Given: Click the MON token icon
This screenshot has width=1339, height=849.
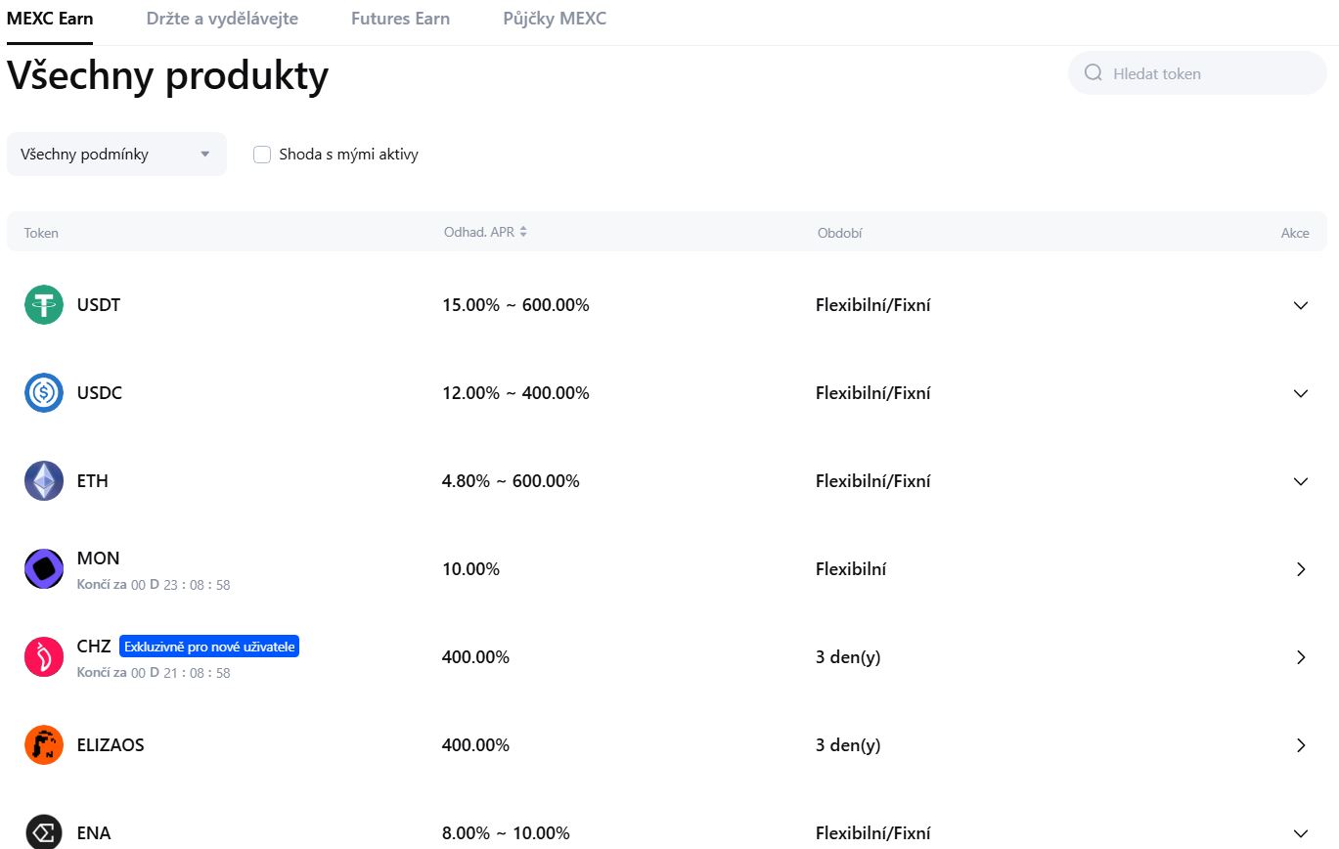Looking at the screenshot, I should click(44, 569).
